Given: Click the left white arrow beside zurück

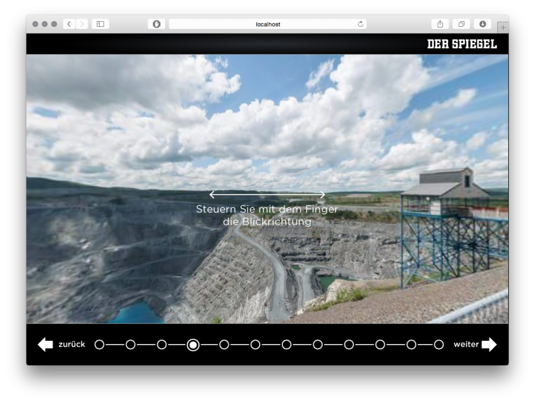Looking at the screenshot, I should point(45,344).
